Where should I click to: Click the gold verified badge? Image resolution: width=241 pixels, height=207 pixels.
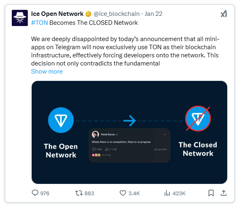(x=88, y=14)
